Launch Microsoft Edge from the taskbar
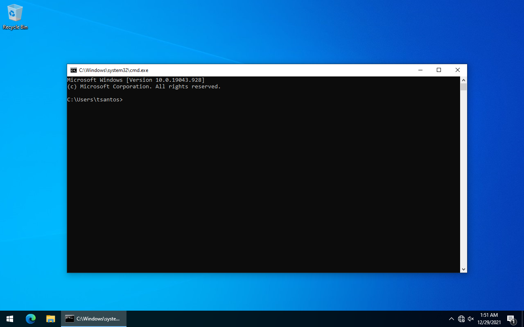This screenshot has height=327, width=524. click(x=31, y=319)
